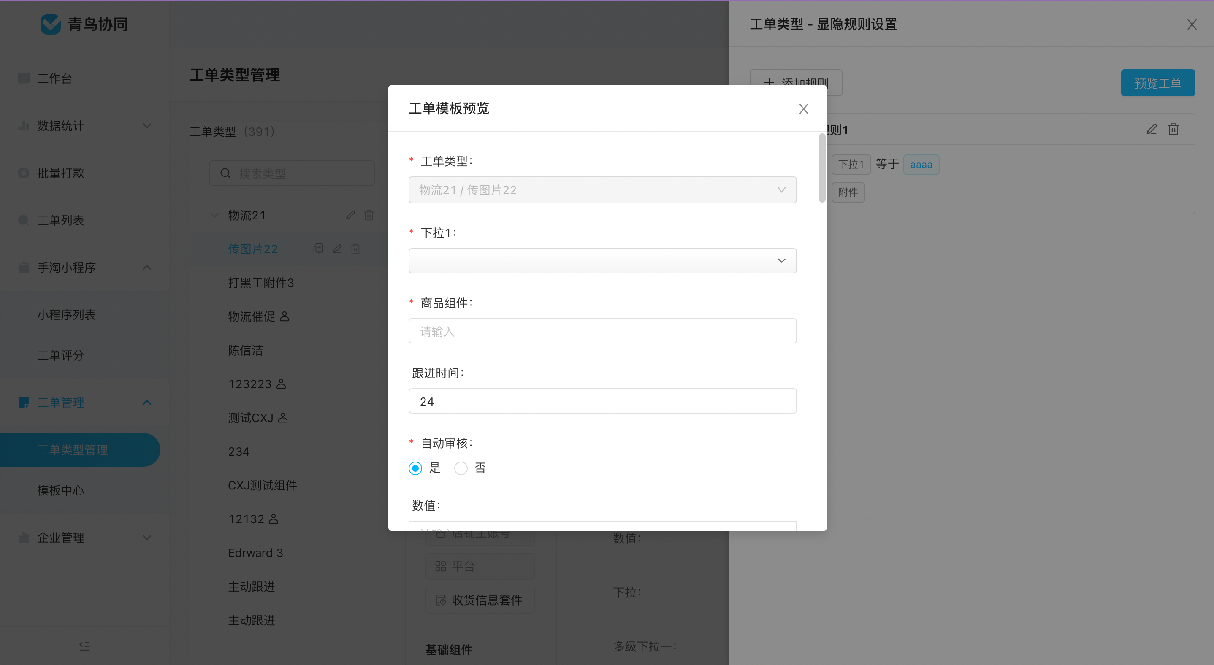
Task: Select 测试CXJ in the type tree
Action: pos(251,418)
